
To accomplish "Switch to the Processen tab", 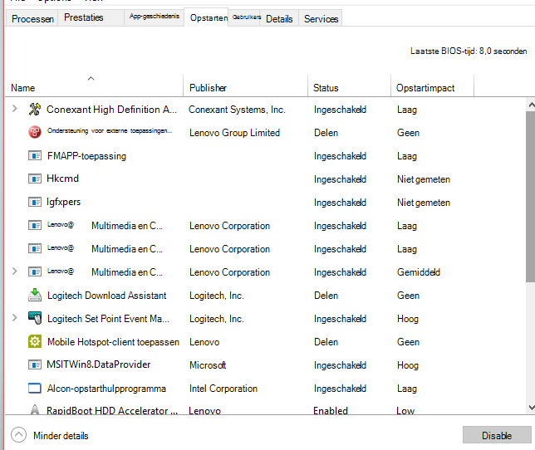I will click(32, 19).
